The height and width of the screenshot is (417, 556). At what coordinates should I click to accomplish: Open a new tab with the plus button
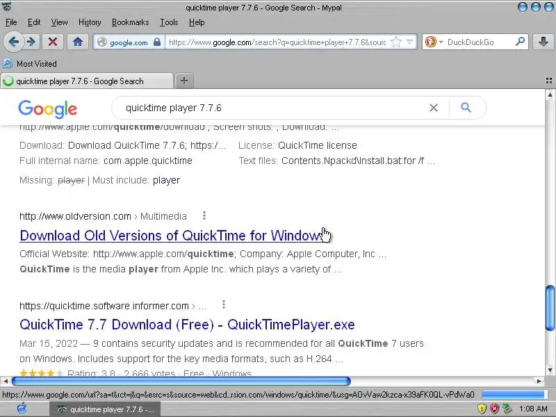[x=183, y=81]
